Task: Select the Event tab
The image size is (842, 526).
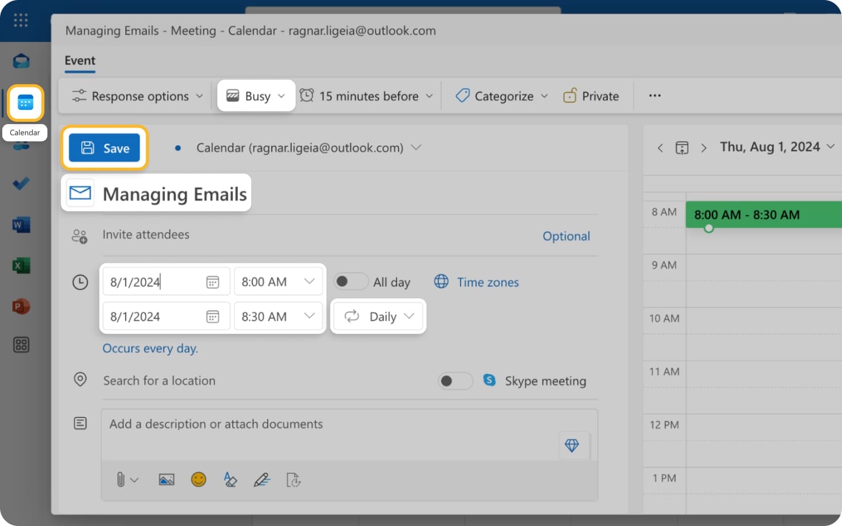Action: (x=80, y=61)
